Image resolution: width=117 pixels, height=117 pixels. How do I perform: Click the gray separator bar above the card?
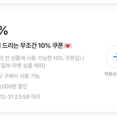tap(58, 7)
